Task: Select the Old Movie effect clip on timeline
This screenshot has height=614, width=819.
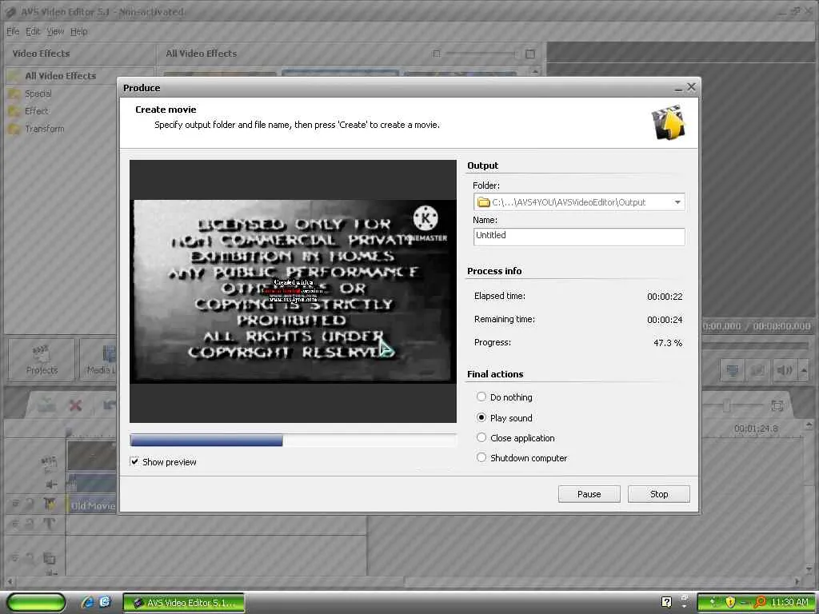Action: pyautogui.click(x=92, y=505)
